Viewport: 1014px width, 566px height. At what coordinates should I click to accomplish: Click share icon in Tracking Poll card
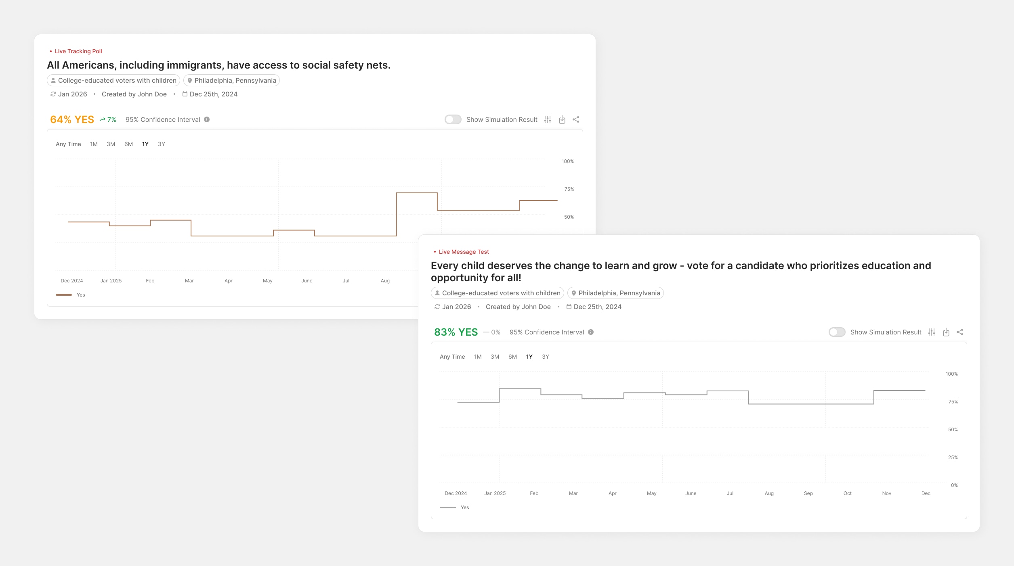(x=576, y=119)
